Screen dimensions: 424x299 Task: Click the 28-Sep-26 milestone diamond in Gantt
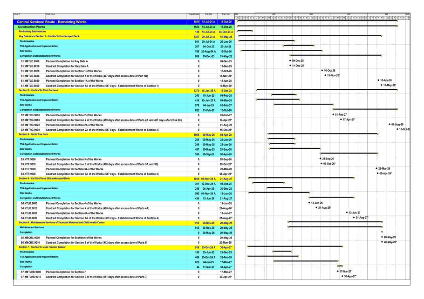[320, 159]
